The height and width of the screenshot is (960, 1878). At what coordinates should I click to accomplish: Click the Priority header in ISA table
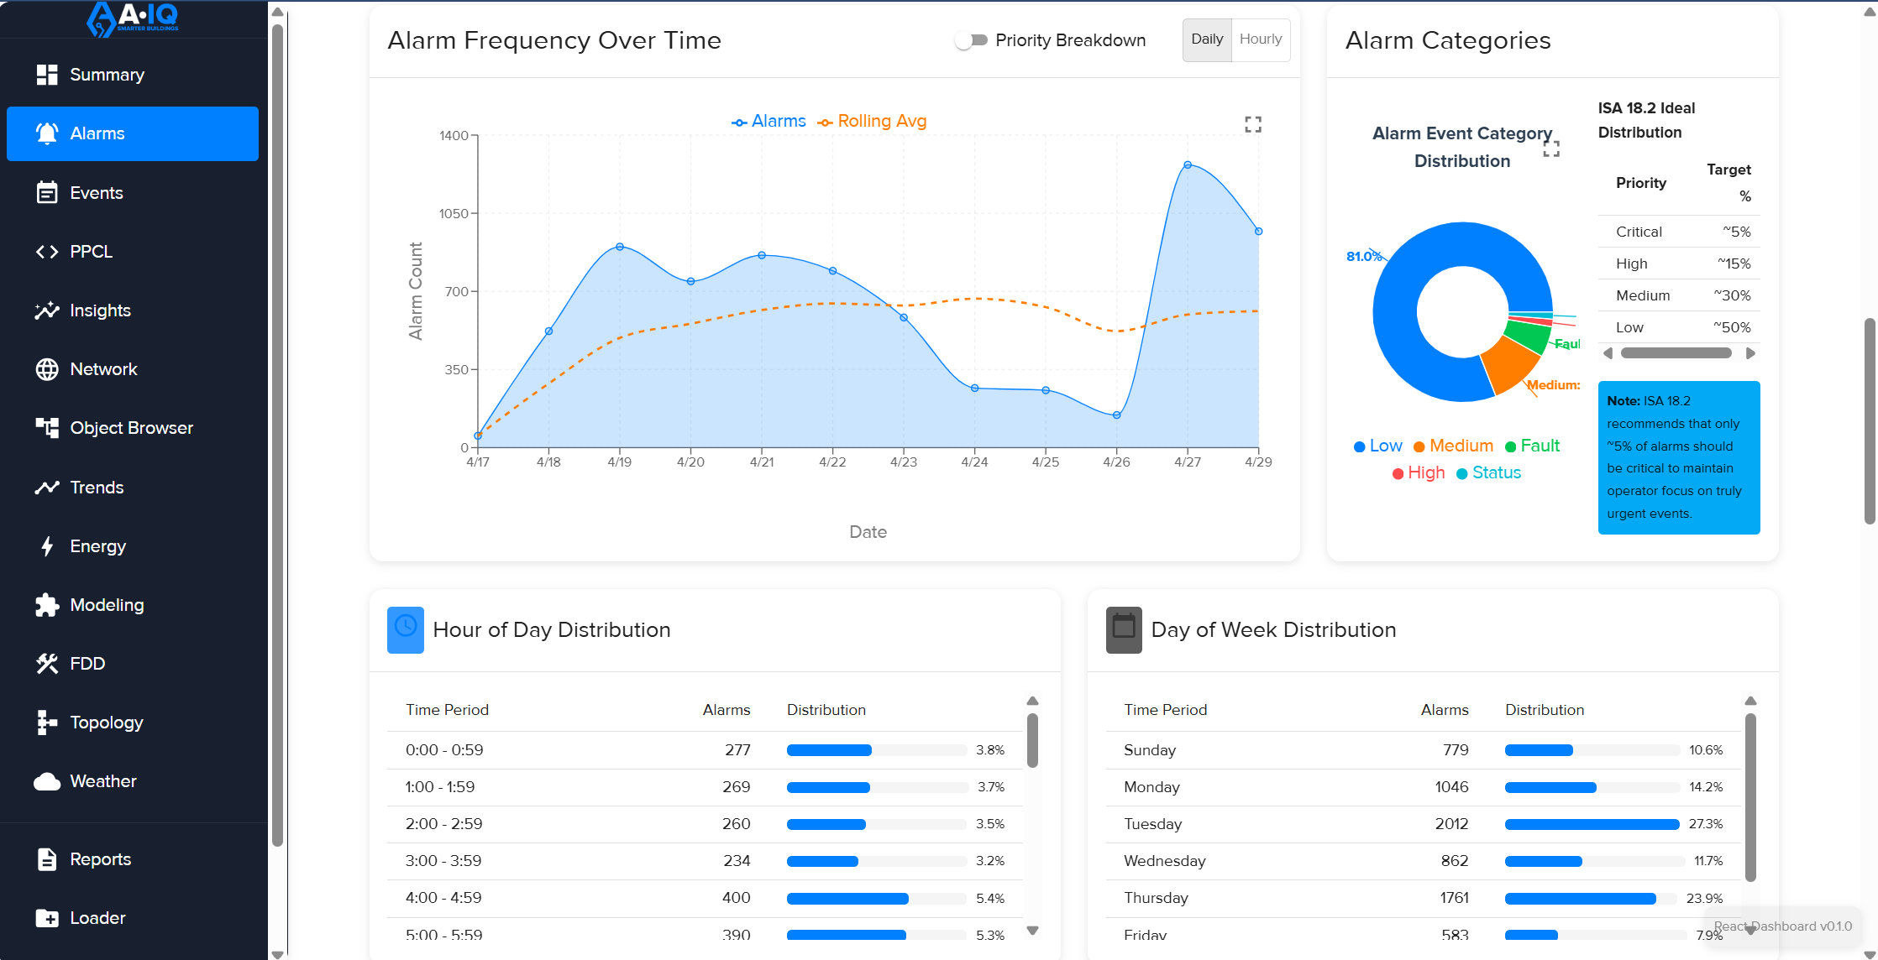[x=1640, y=183]
